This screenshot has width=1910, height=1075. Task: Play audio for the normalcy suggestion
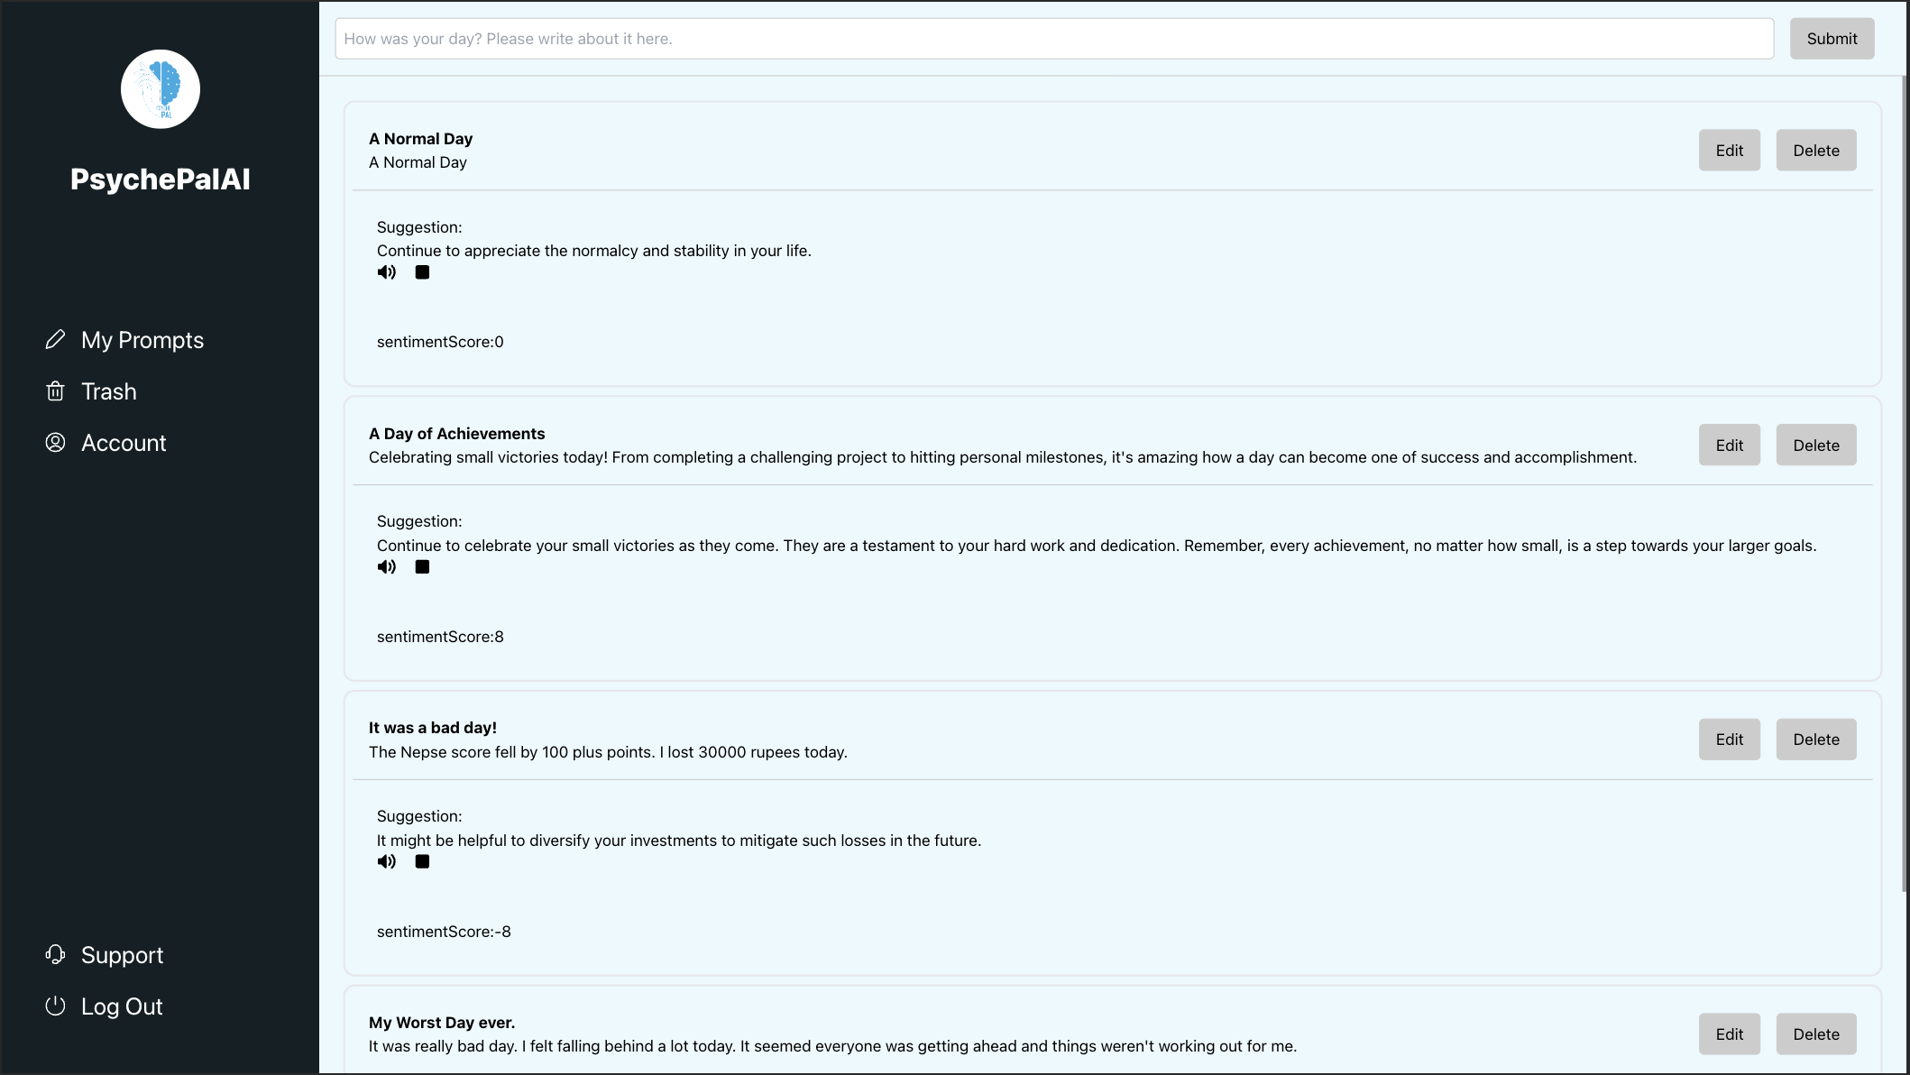(x=386, y=272)
